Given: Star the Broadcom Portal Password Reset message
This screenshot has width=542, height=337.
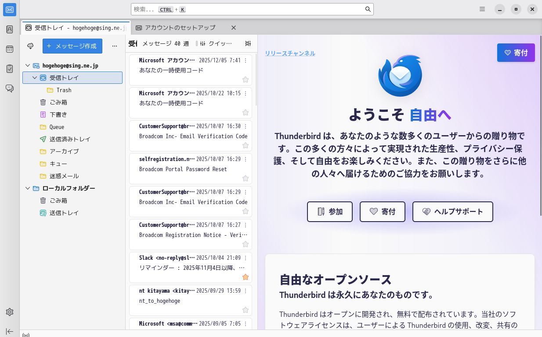Looking at the screenshot, I should [x=246, y=178].
